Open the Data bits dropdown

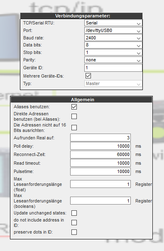click(113, 45)
